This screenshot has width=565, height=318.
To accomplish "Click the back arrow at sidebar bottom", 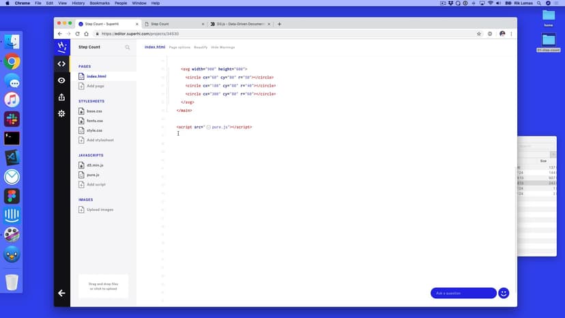I will pos(61,293).
